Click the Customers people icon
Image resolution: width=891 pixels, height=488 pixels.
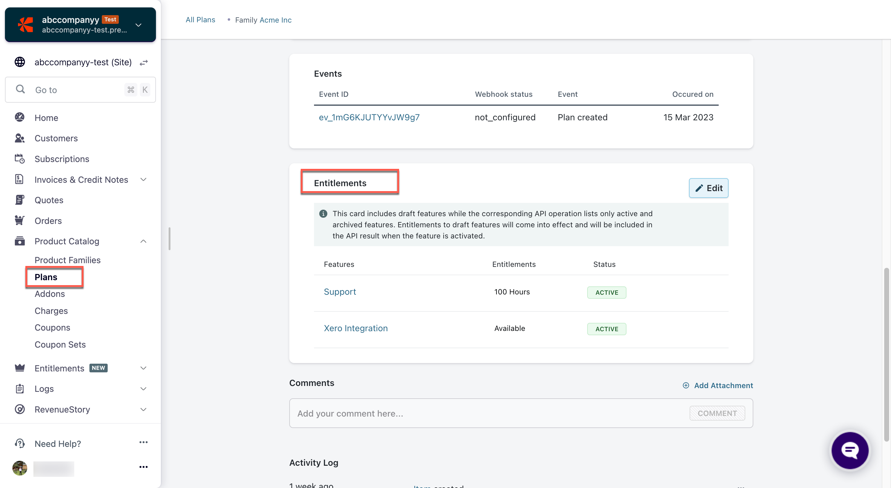(x=20, y=138)
